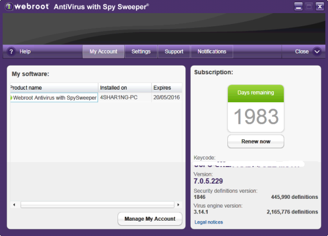The width and height of the screenshot is (328, 236).
Task: Switch to the My Account tab
Action: [x=103, y=51]
